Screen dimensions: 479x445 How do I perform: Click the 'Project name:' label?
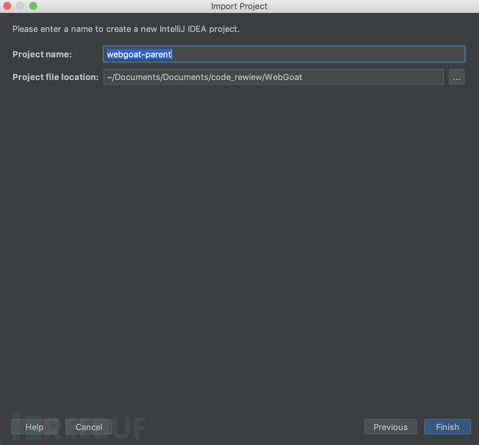click(42, 54)
